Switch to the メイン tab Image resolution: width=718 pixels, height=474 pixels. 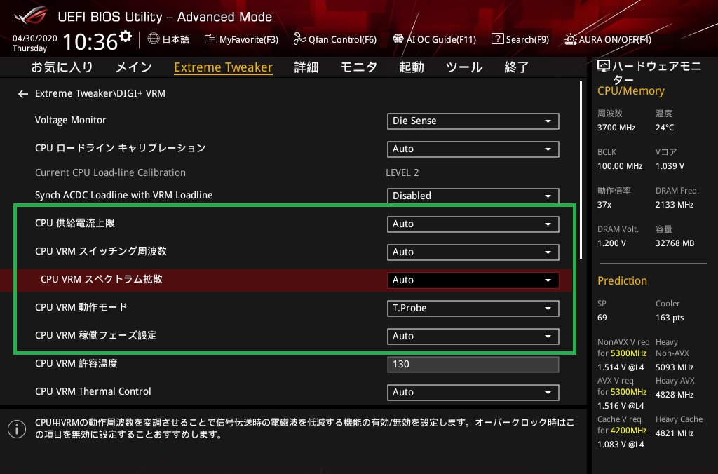click(134, 67)
